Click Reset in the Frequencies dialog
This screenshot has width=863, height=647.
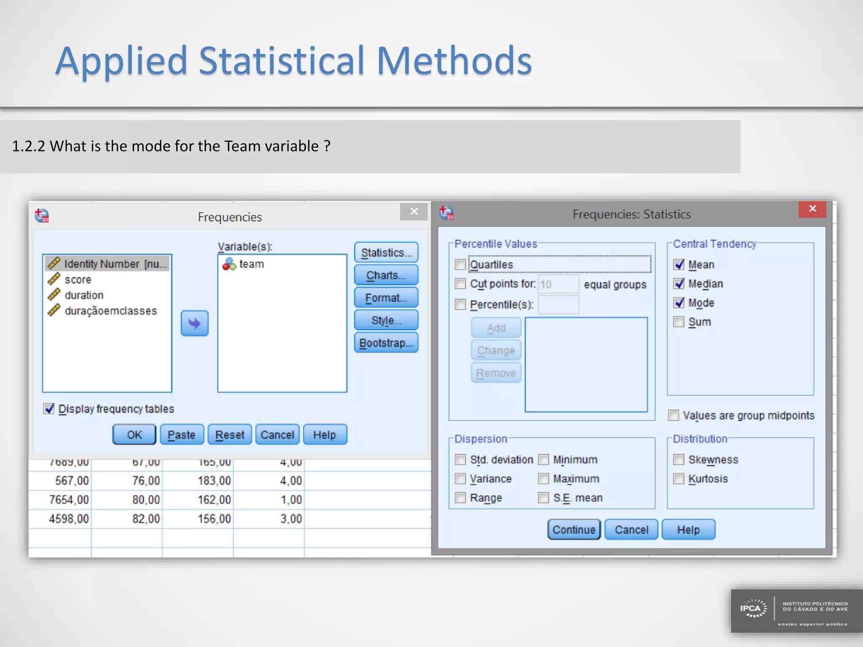(230, 435)
